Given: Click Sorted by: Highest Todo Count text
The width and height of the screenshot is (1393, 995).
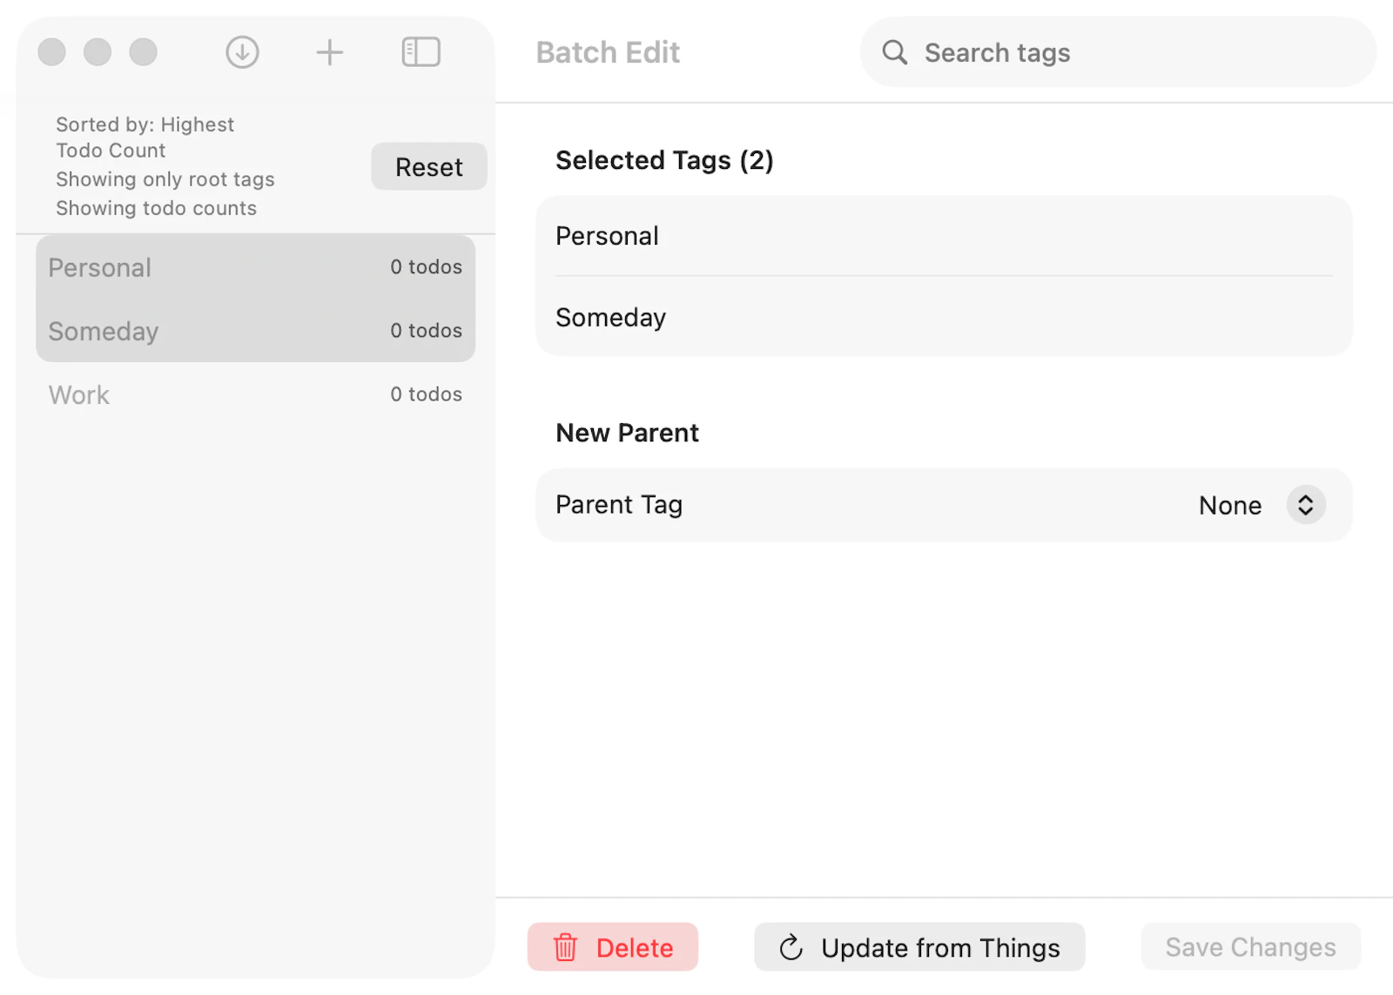Looking at the screenshot, I should (x=145, y=138).
